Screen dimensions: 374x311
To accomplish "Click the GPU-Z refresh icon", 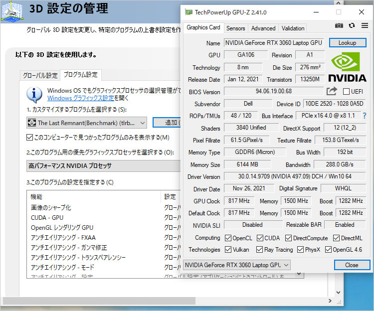I will click(352, 25).
